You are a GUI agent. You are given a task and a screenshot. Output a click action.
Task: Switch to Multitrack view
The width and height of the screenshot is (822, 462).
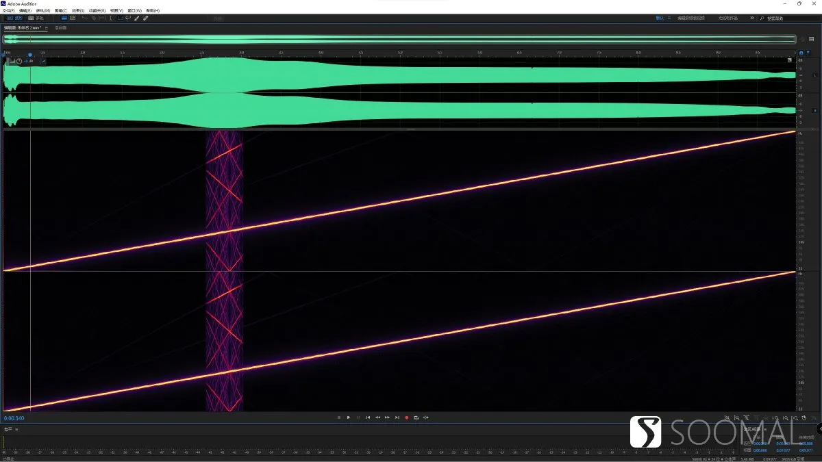pyautogui.click(x=36, y=18)
